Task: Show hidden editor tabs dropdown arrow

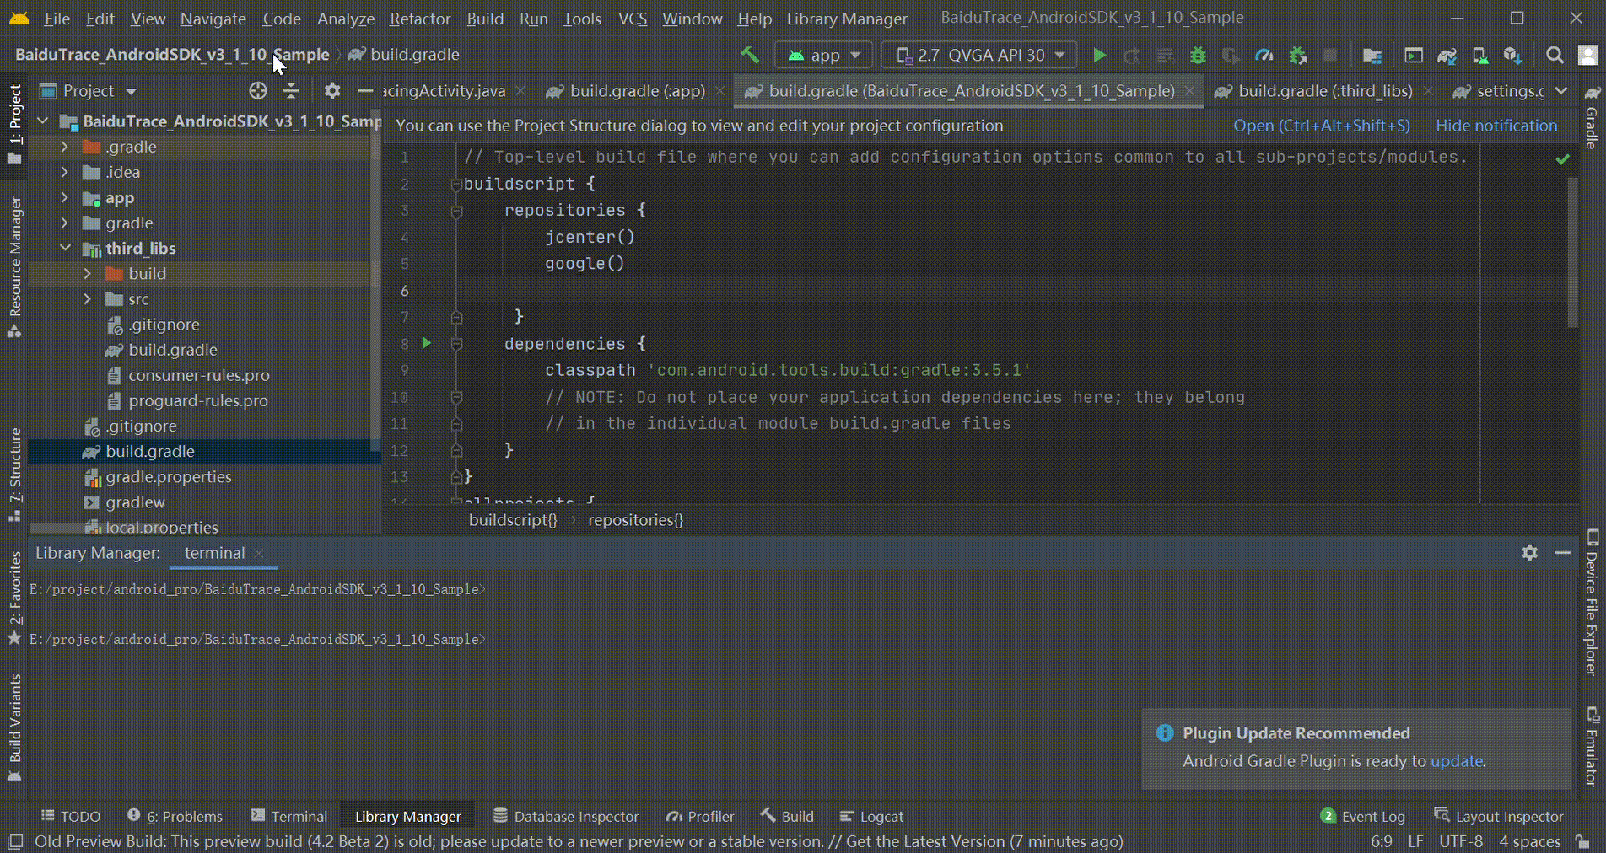Action: coord(1561,90)
